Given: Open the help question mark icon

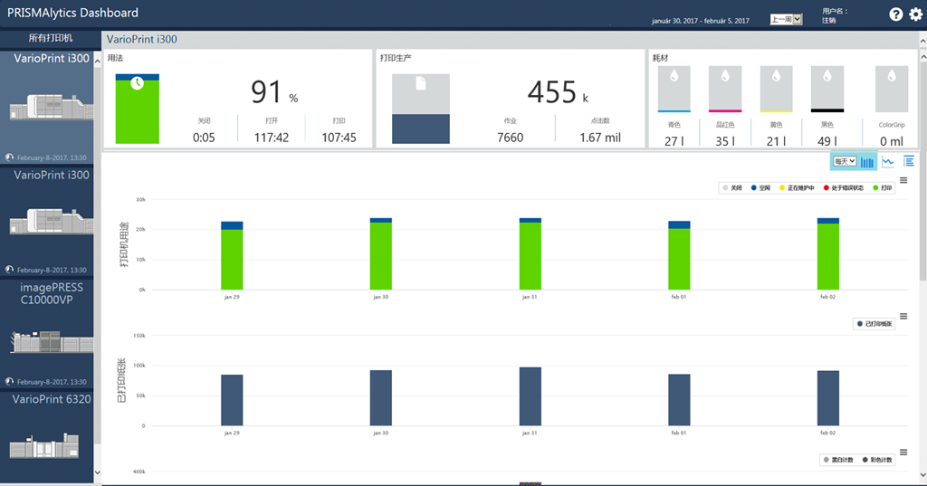Looking at the screenshot, I should tap(895, 14).
